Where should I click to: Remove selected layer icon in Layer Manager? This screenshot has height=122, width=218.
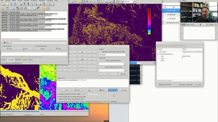(x=53, y=4)
